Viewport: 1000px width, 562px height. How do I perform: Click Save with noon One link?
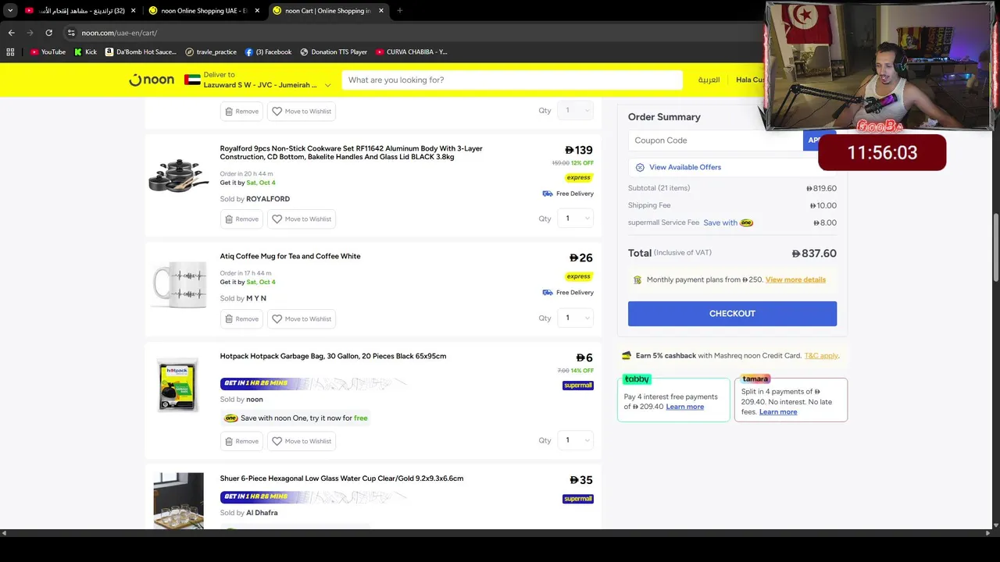click(x=728, y=222)
